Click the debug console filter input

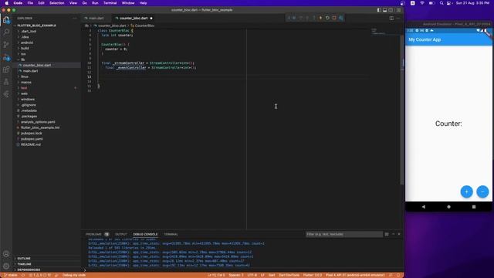[343, 234]
